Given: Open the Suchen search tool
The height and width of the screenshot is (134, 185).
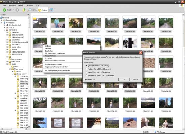Looking at the screenshot, I should tap(32, 10).
